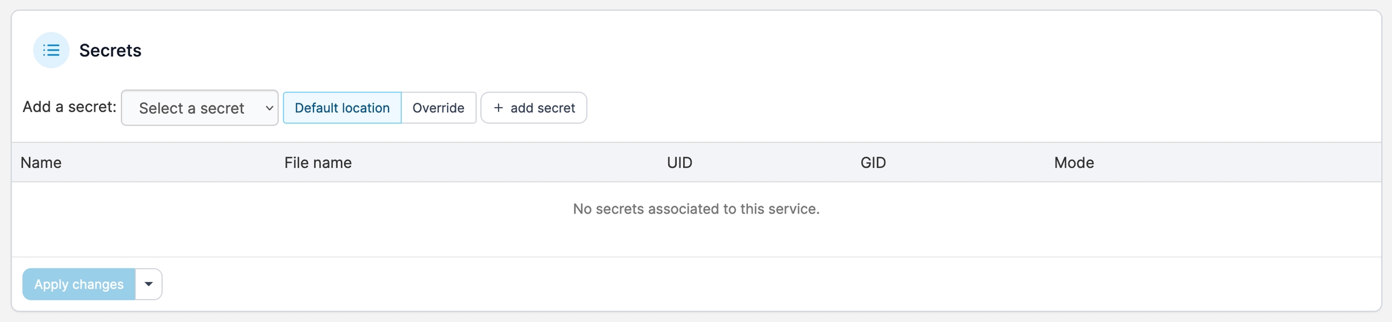This screenshot has width=1392, height=322.
Task: Click the word 'secret' on the add button
Action: click(556, 108)
